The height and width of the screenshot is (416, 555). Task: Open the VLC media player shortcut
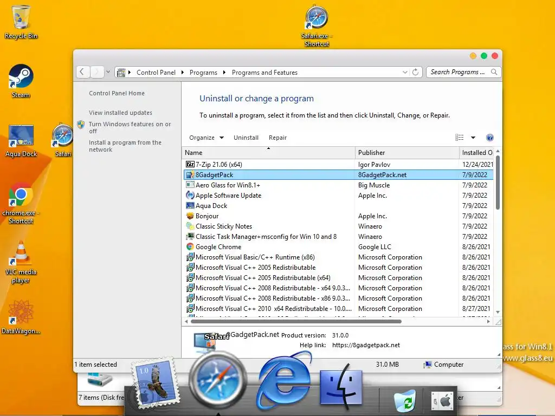21,263
